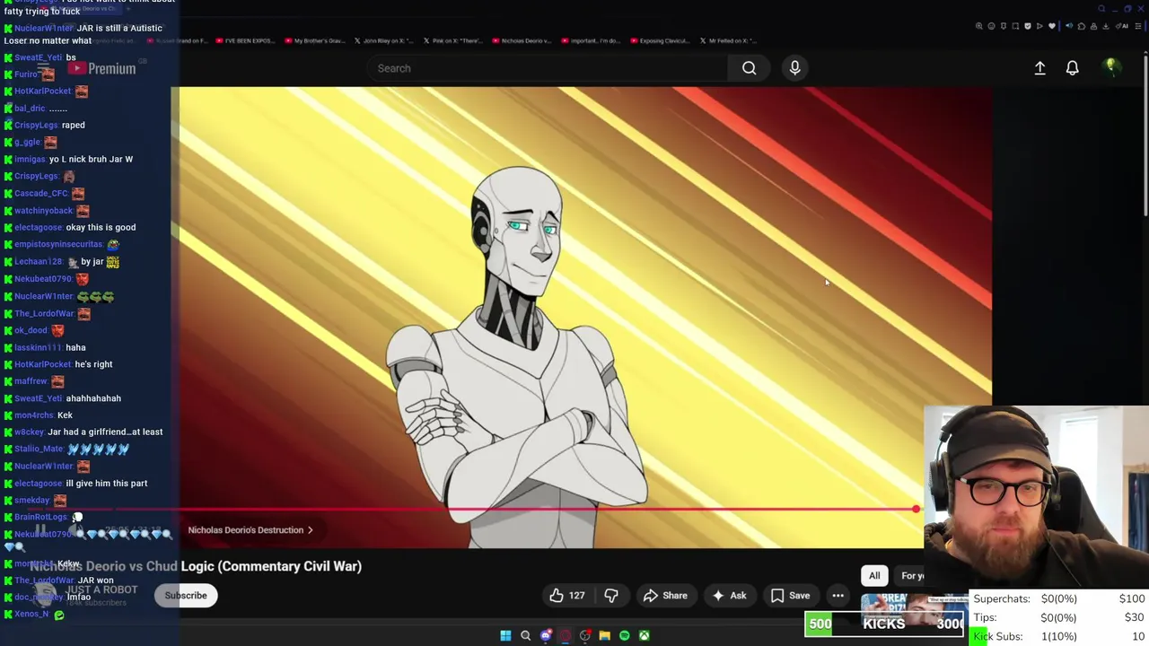Open Windows taskbar search
Image resolution: width=1149 pixels, height=646 pixels.
(x=526, y=635)
